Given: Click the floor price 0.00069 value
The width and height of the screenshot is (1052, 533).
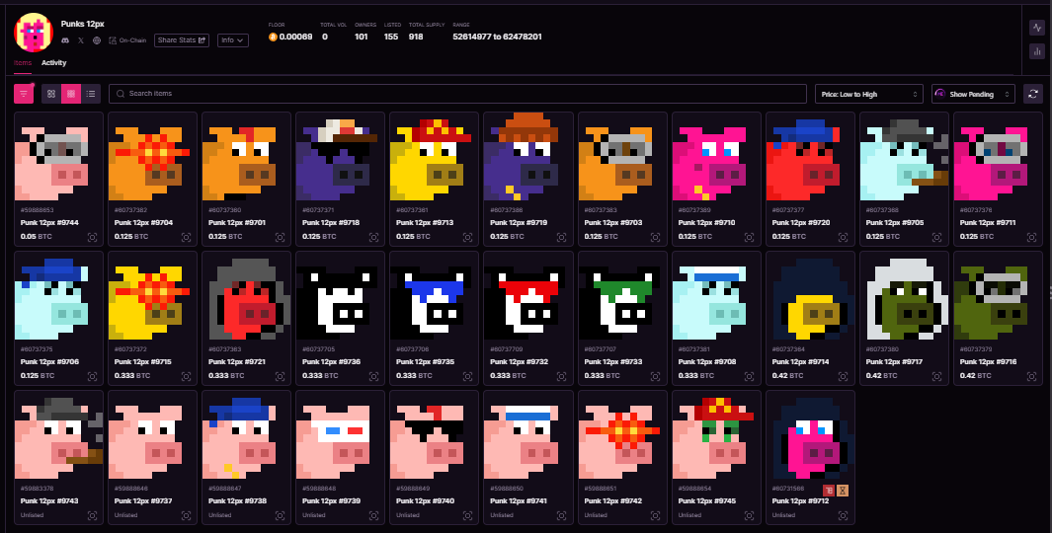Looking at the screenshot, I should (x=296, y=37).
